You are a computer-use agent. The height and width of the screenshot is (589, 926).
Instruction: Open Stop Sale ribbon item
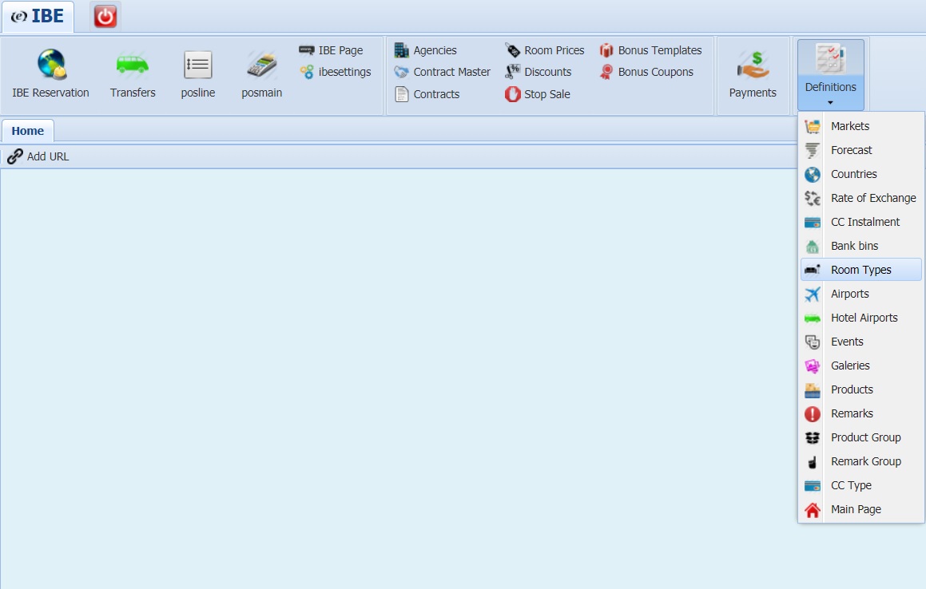point(538,94)
